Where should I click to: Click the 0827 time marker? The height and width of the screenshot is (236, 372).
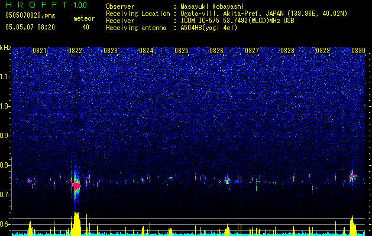(x=252, y=51)
